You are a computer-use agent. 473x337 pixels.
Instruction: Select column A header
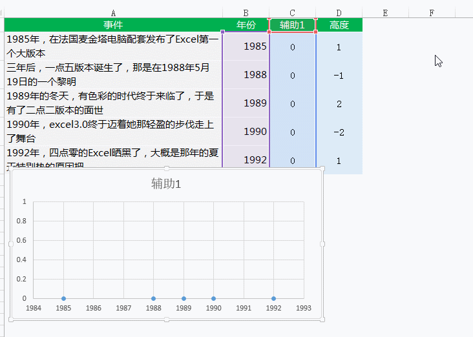click(x=114, y=13)
